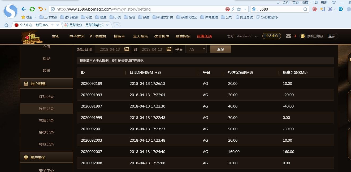Screen dimensions: 351x172
Task: Go to 充值记录 in the sidebar
Action: point(46,120)
